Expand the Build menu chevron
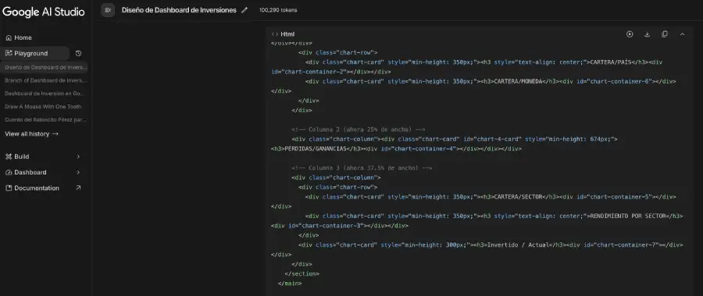Viewport: 703px width, 296px height. [x=78, y=157]
